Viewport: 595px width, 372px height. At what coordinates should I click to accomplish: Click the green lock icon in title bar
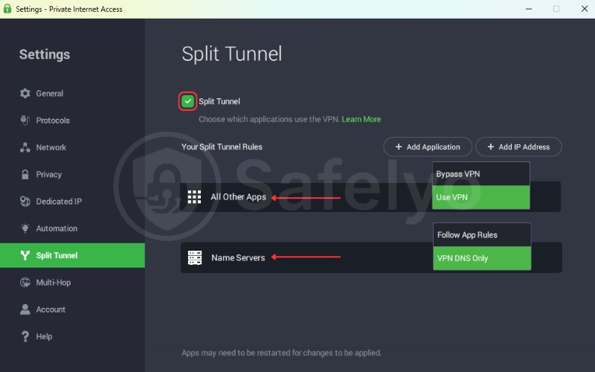[x=7, y=9]
